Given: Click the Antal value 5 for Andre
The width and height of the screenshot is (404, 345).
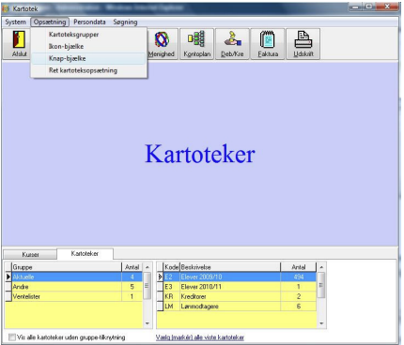Looking at the screenshot, I should pyautogui.click(x=132, y=287).
